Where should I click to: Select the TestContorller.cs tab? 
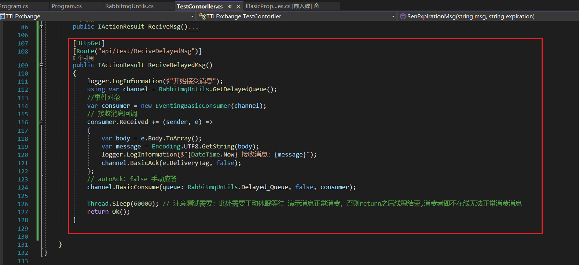pos(199,6)
